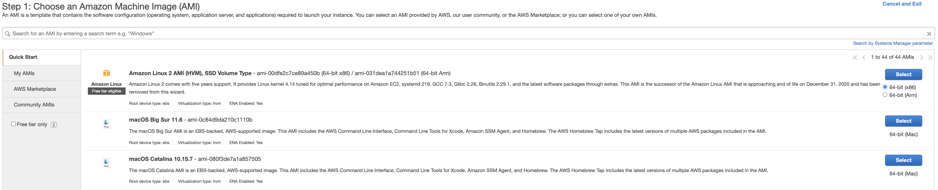
Task: Click the macOS Big Sur Mac icon
Action: pyautogui.click(x=106, y=124)
